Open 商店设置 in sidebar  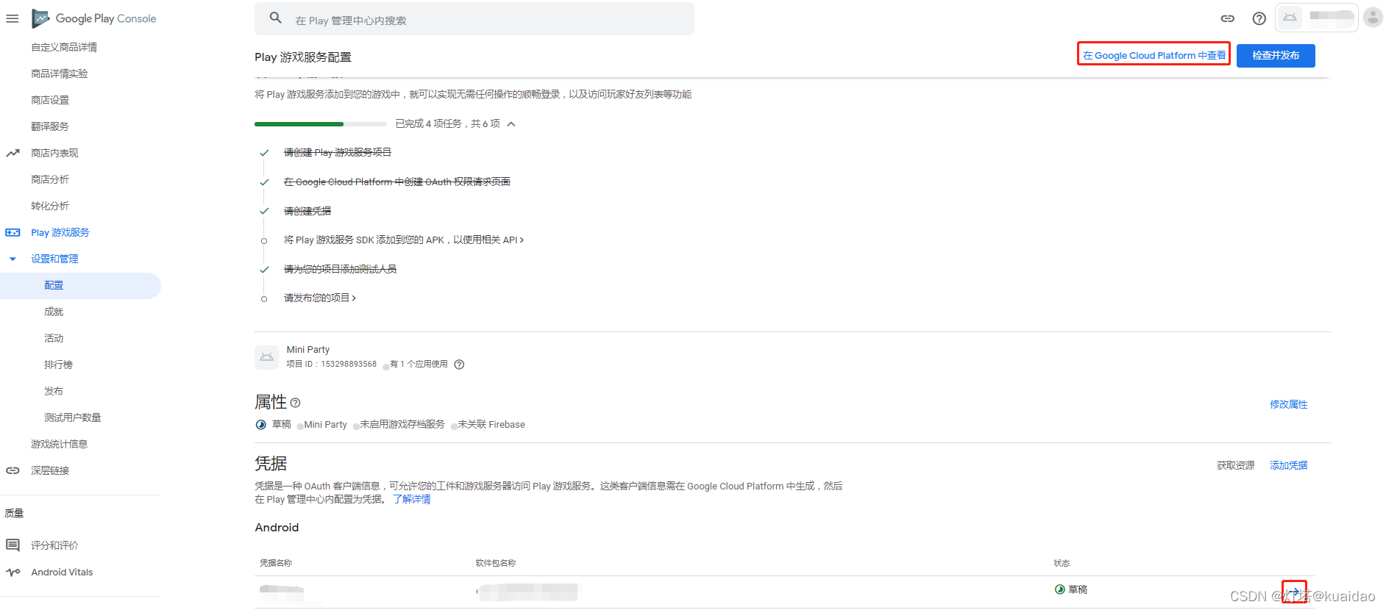(50, 100)
